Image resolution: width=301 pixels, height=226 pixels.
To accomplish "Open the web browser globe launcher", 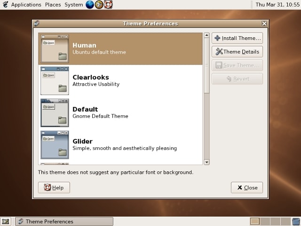I will click(90, 5).
